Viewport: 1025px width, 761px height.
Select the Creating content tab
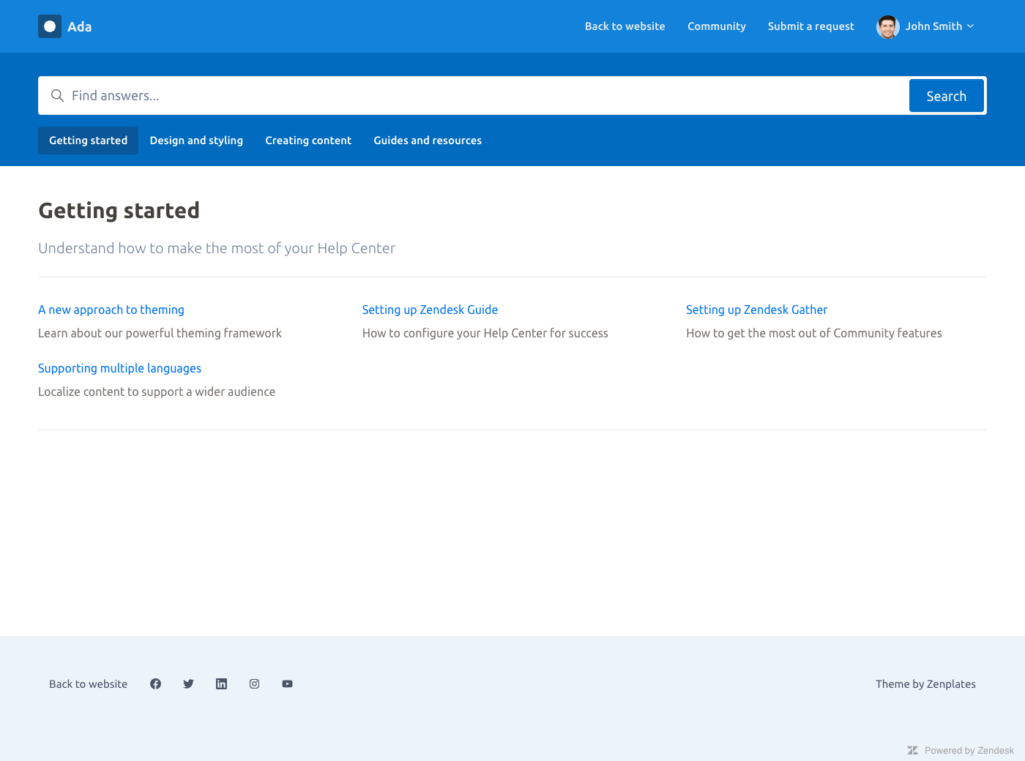tap(308, 140)
